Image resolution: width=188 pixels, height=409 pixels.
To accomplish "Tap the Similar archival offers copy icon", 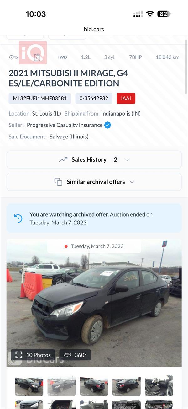I will 58,182.
